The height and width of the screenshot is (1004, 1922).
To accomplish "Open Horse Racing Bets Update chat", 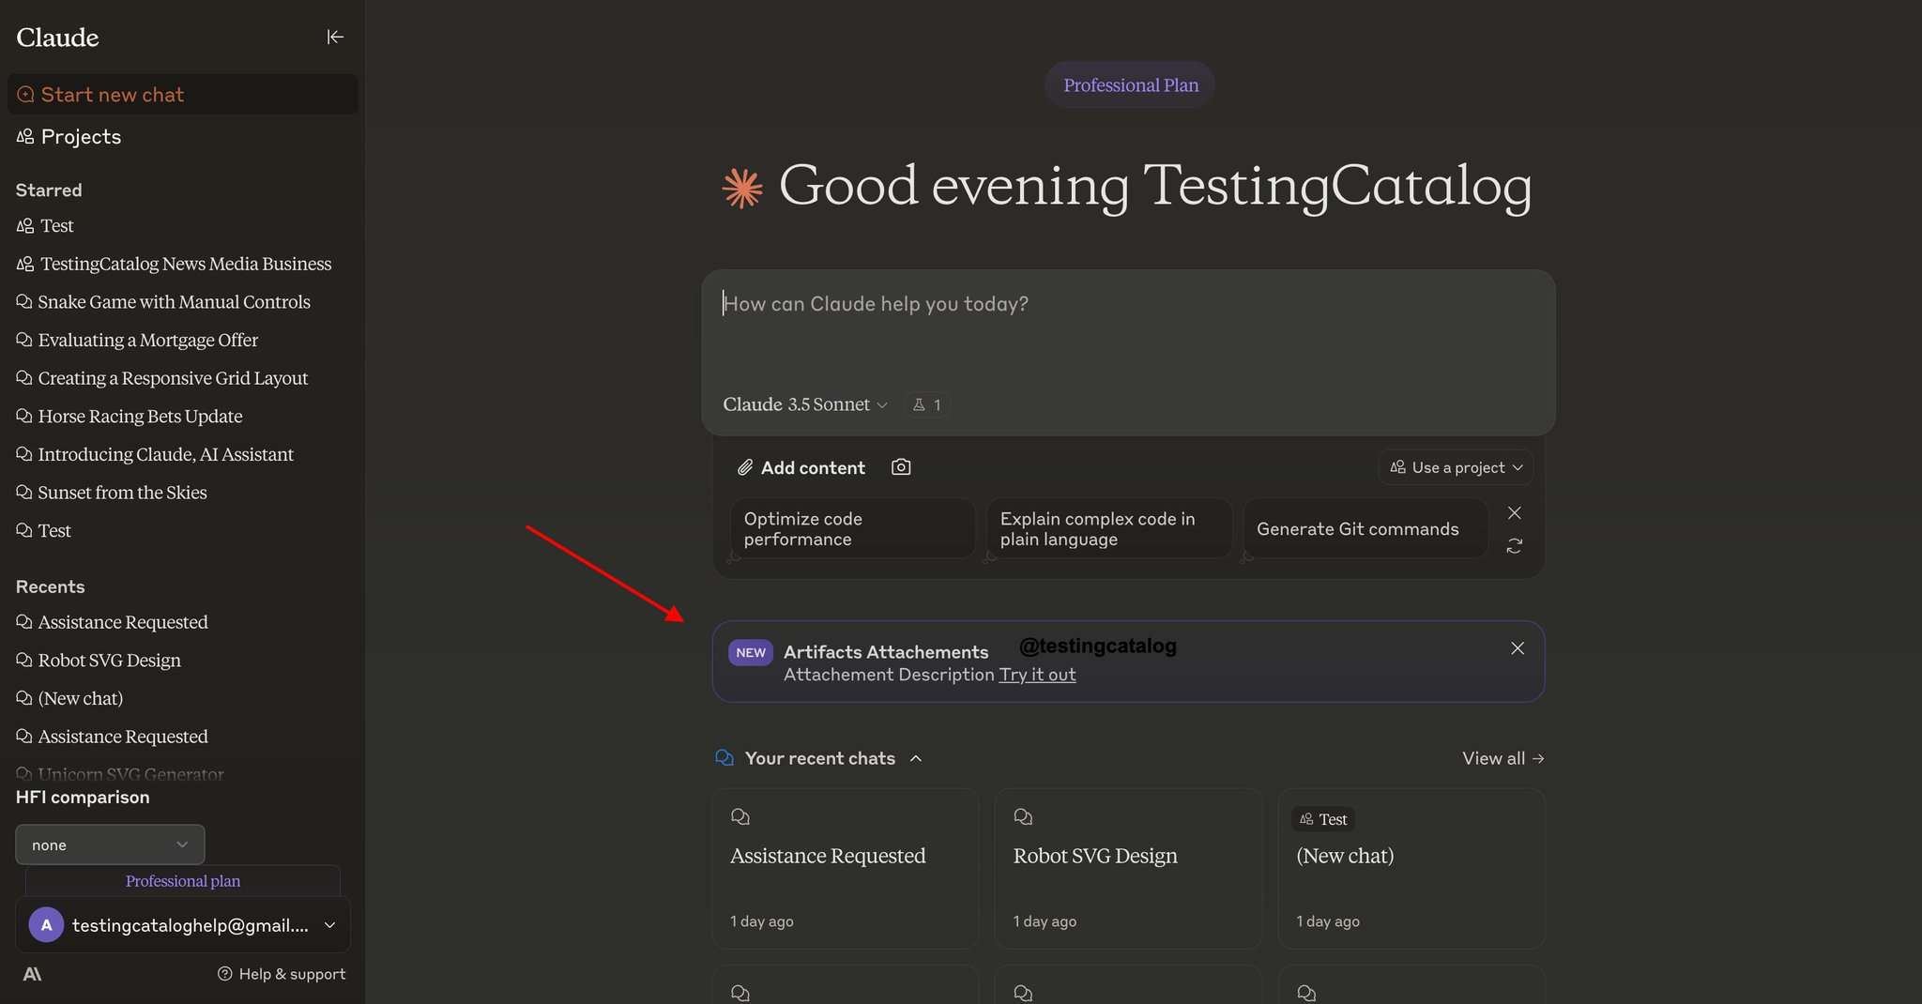I will pos(130,417).
